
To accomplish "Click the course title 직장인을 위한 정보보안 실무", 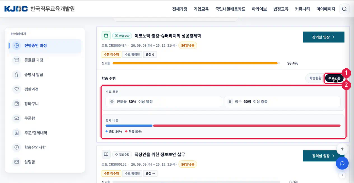I will [160, 155].
